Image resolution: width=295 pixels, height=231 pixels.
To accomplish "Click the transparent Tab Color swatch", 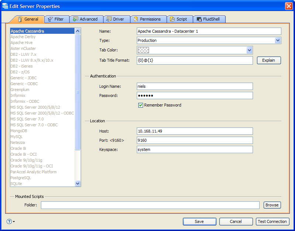I will (143, 50).
